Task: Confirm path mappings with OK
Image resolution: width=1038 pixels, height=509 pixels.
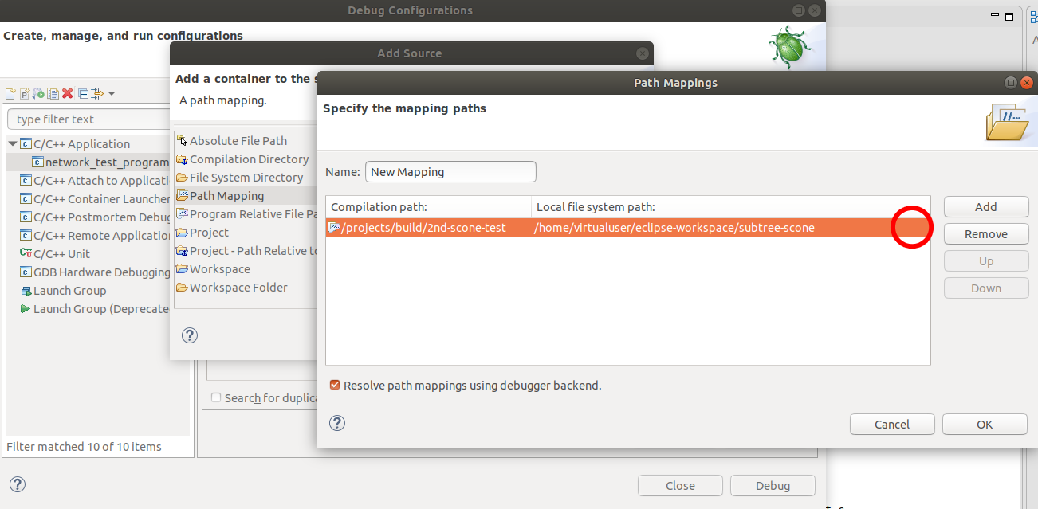Action: 984,424
